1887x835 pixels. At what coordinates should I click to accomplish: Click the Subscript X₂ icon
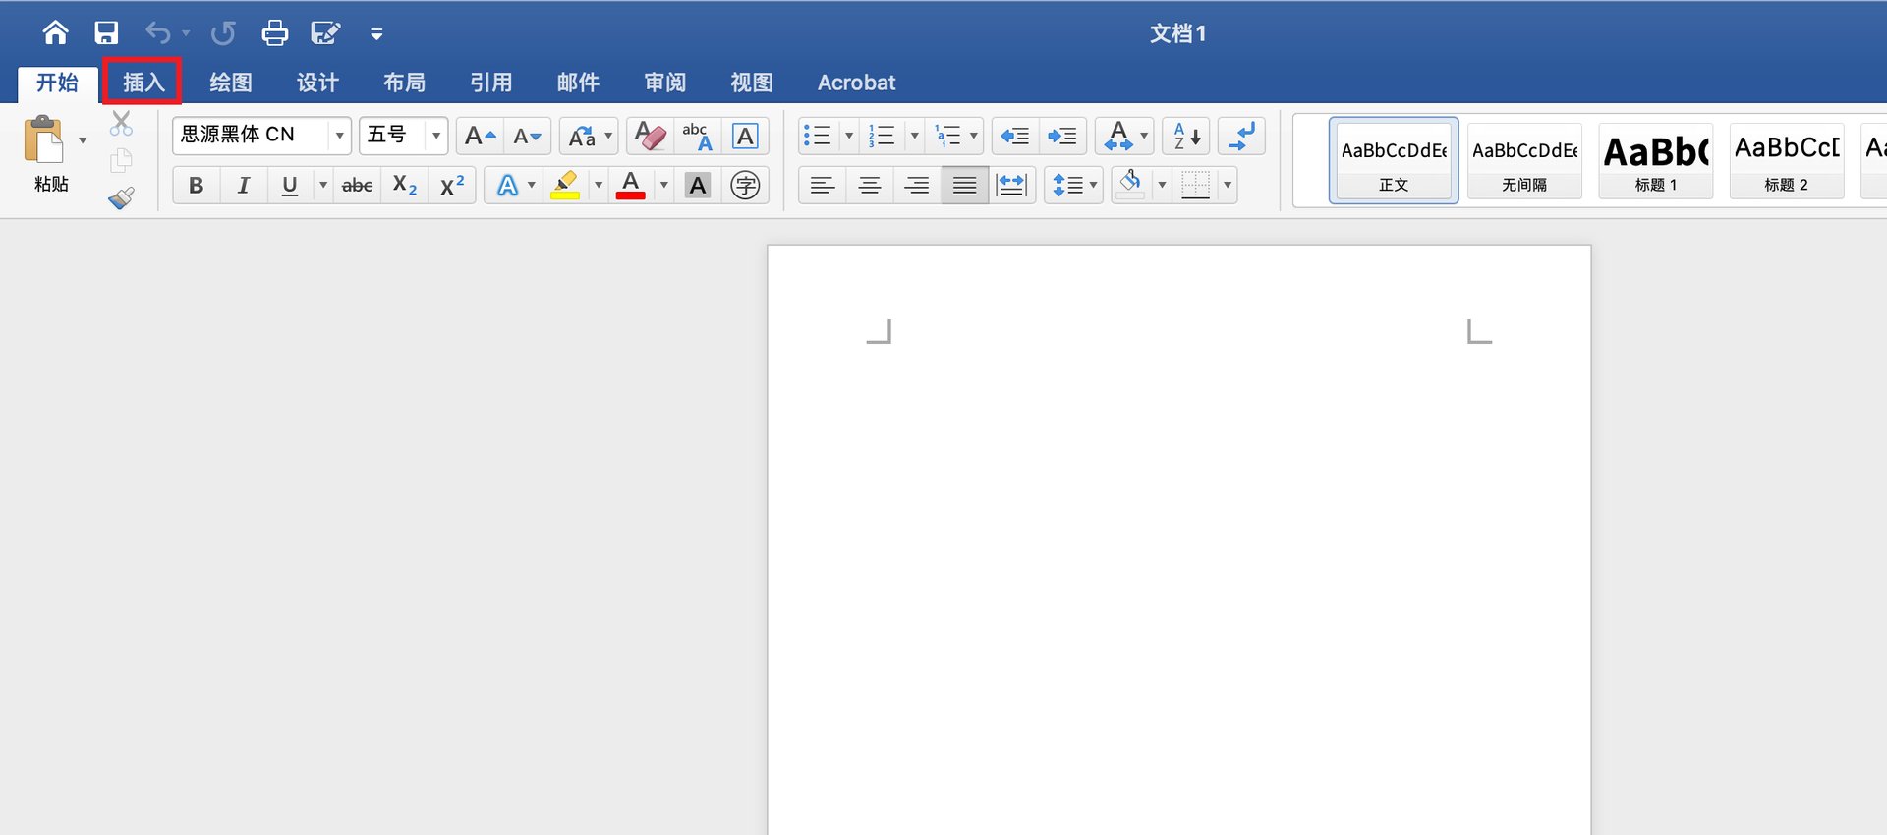405,185
